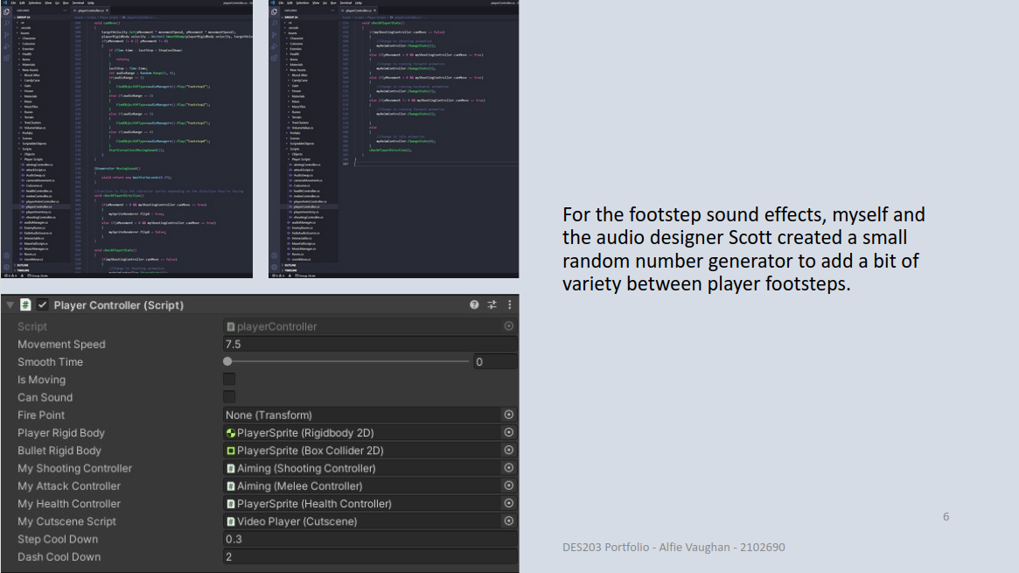Viewport: 1019px width, 573px height.
Task: Select playerController.cs tab in canMove window
Action: 90,10
